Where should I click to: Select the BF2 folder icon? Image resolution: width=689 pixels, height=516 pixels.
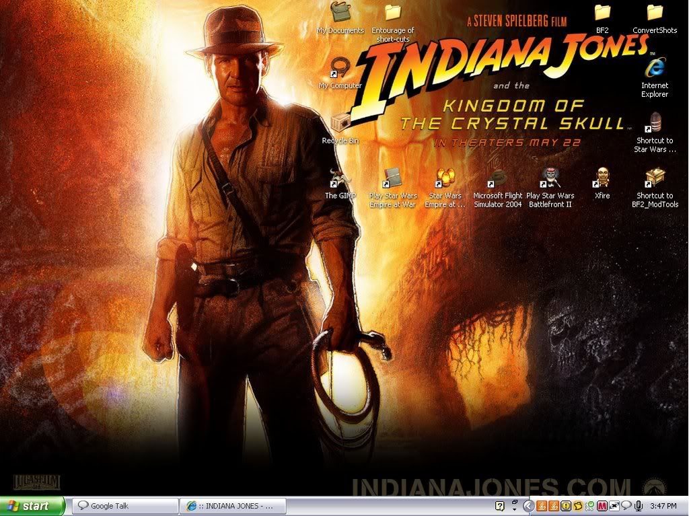(x=602, y=18)
